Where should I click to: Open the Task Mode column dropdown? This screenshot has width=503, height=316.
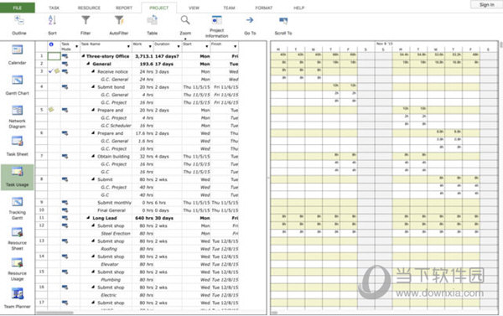(x=76, y=47)
